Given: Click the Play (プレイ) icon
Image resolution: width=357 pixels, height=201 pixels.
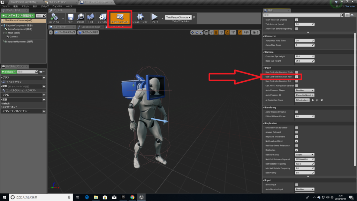Looking at the screenshot, I should pyautogui.click(x=155, y=18).
